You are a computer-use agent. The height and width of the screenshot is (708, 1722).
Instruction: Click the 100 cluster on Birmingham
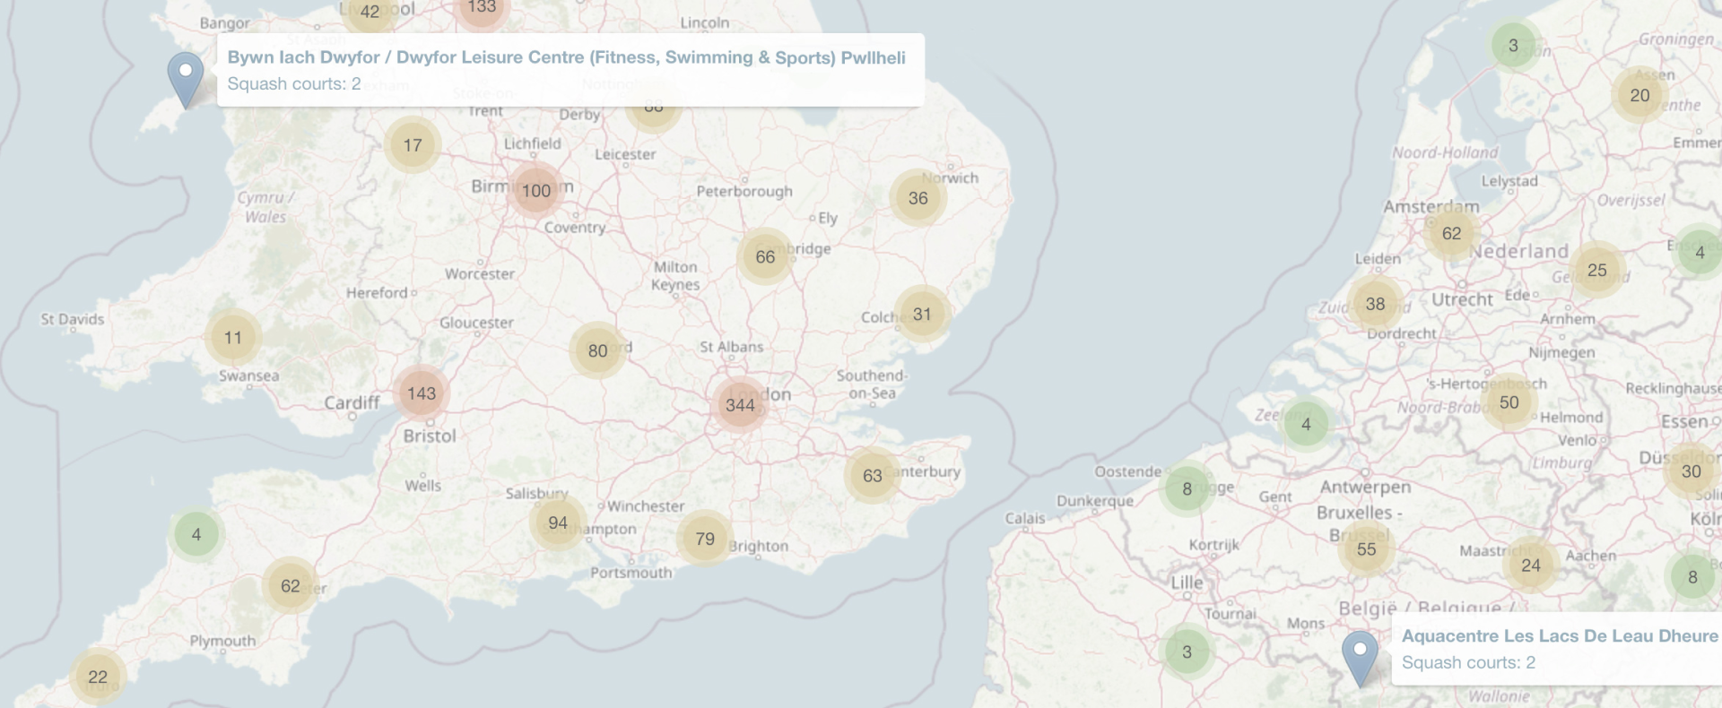coord(536,190)
